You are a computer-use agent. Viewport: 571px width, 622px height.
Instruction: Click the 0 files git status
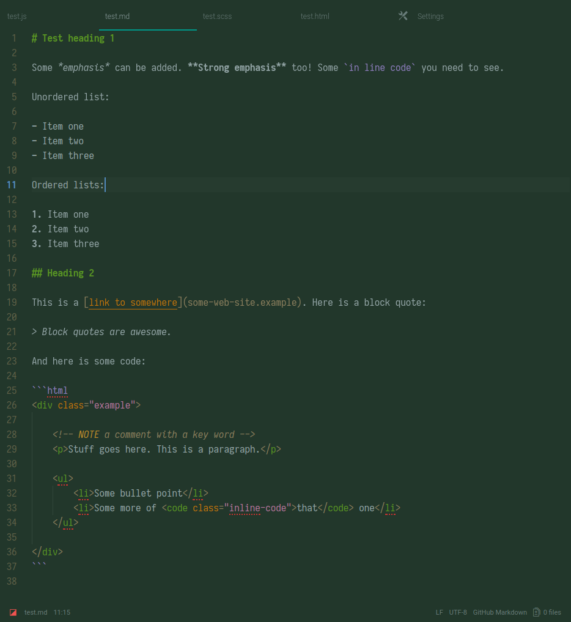[x=552, y=612]
